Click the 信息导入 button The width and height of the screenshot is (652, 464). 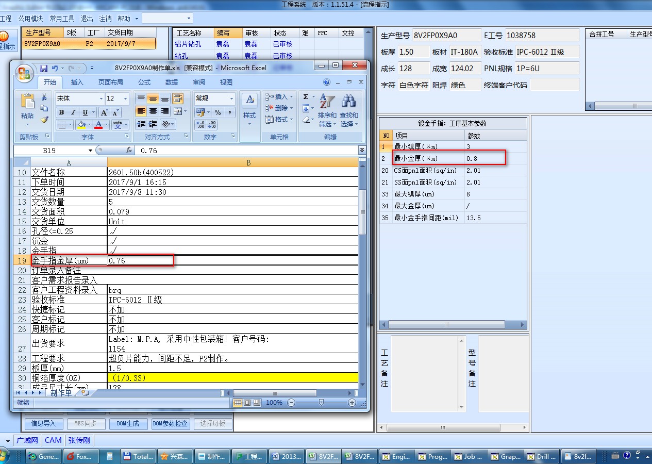coord(44,423)
